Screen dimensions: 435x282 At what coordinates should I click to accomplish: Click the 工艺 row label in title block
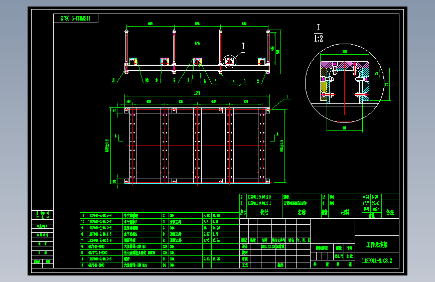(245, 265)
